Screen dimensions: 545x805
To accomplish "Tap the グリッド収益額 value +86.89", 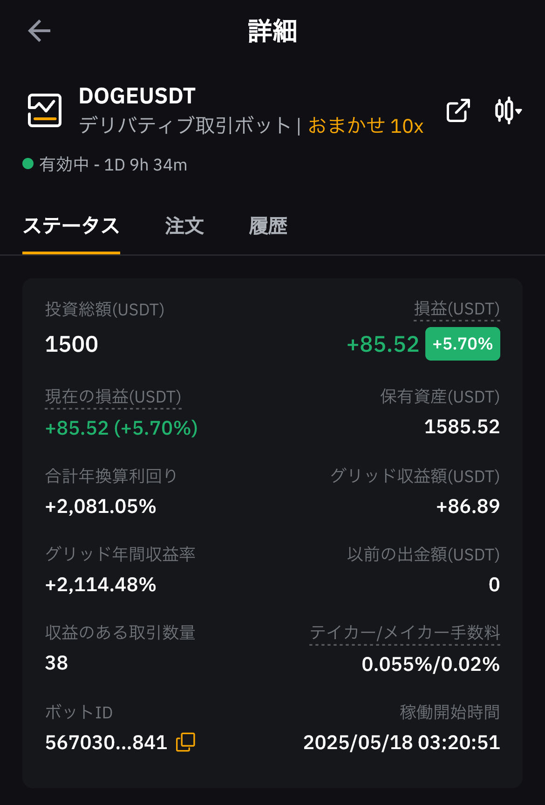I will [x=468, y=506].
